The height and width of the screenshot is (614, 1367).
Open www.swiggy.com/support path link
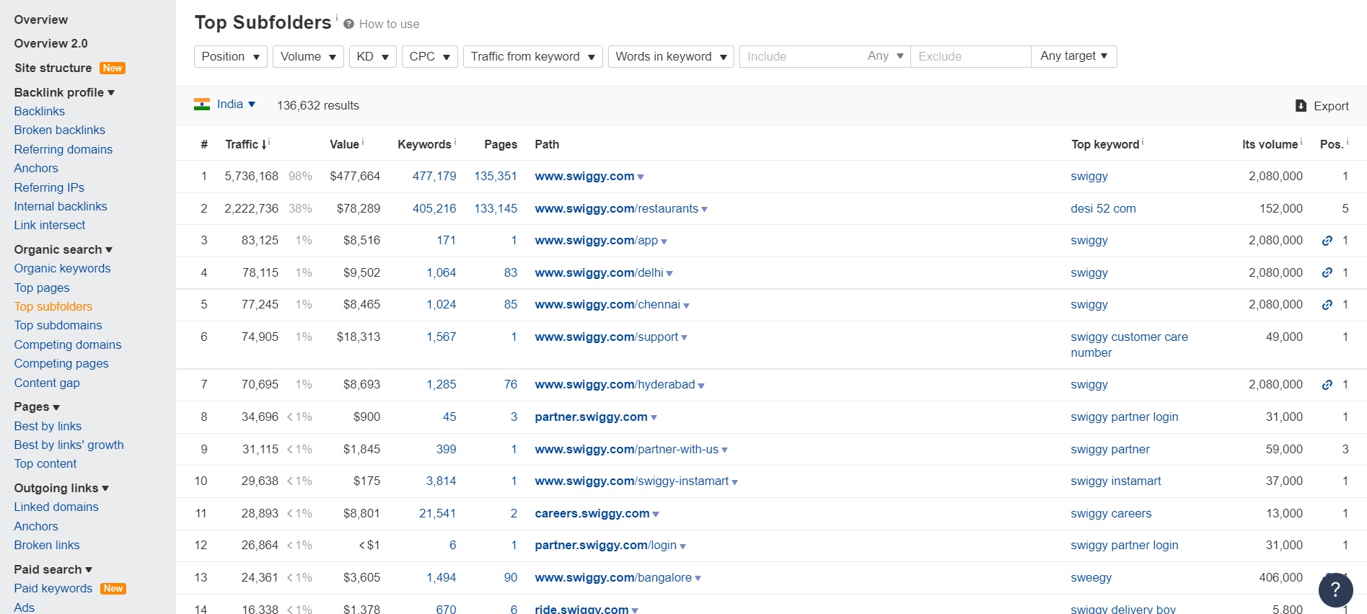point(607,337)
